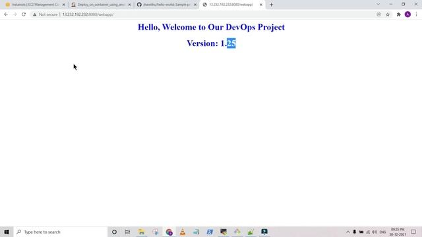Open the Chrome profile avatar
The height and width of the screenshot is (237, 422).
[407, 14]
